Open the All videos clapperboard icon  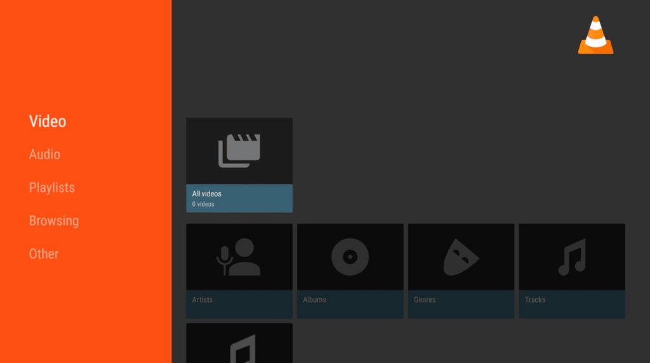[239, 151]
